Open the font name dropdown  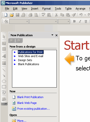pyautogui.click(x=43, y=21)
